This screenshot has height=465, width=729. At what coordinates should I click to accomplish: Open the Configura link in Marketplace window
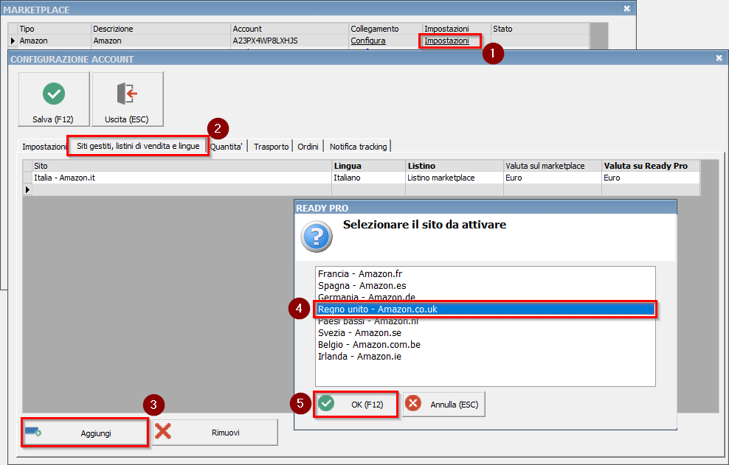coord(368,41)
